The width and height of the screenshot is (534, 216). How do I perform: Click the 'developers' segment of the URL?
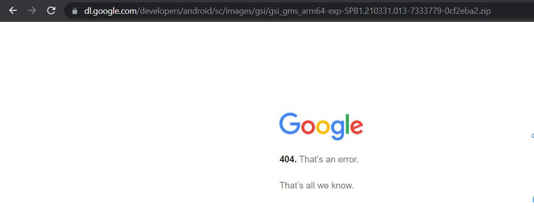pyautogui.click(x=160, y=11)
